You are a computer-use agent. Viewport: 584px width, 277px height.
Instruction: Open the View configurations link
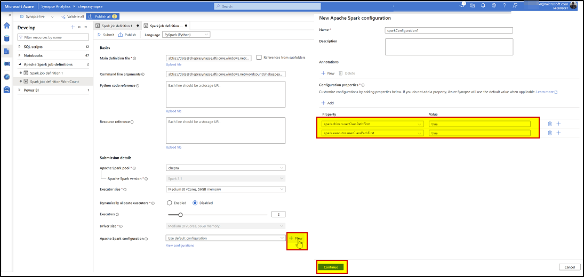[x=180, y=246]
